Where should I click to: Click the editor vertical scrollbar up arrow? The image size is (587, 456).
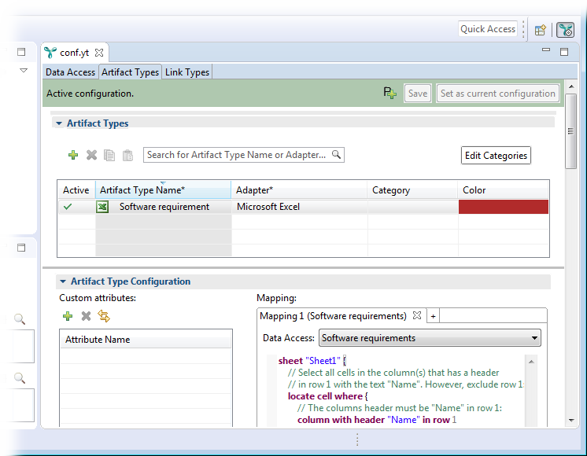point(571,86)
